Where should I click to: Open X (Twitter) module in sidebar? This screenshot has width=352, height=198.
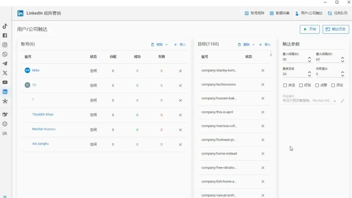(x=5, y=73)
